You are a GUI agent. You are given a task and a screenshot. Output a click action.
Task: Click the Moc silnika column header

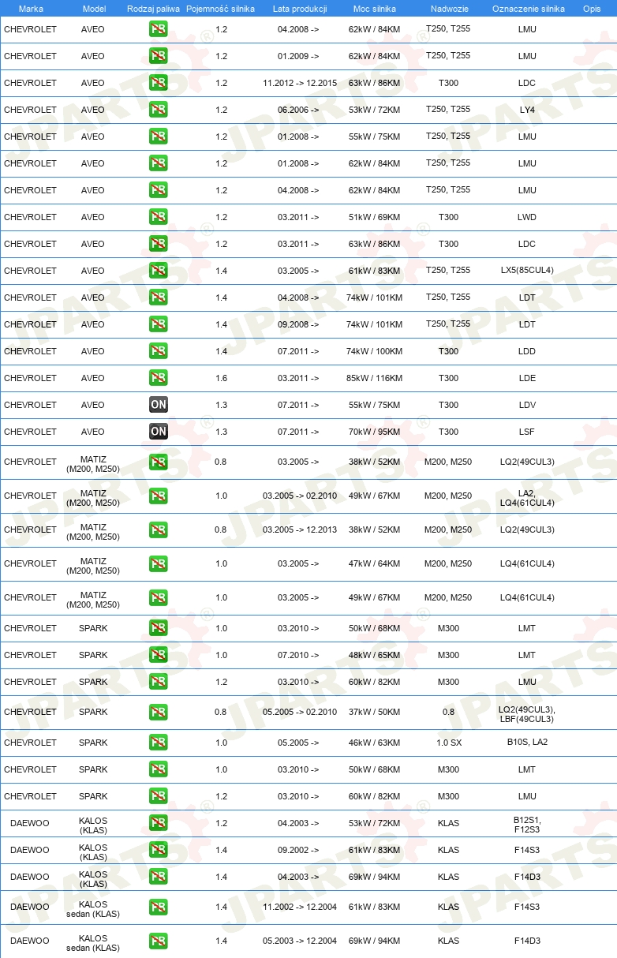click(x=375, y=8)
